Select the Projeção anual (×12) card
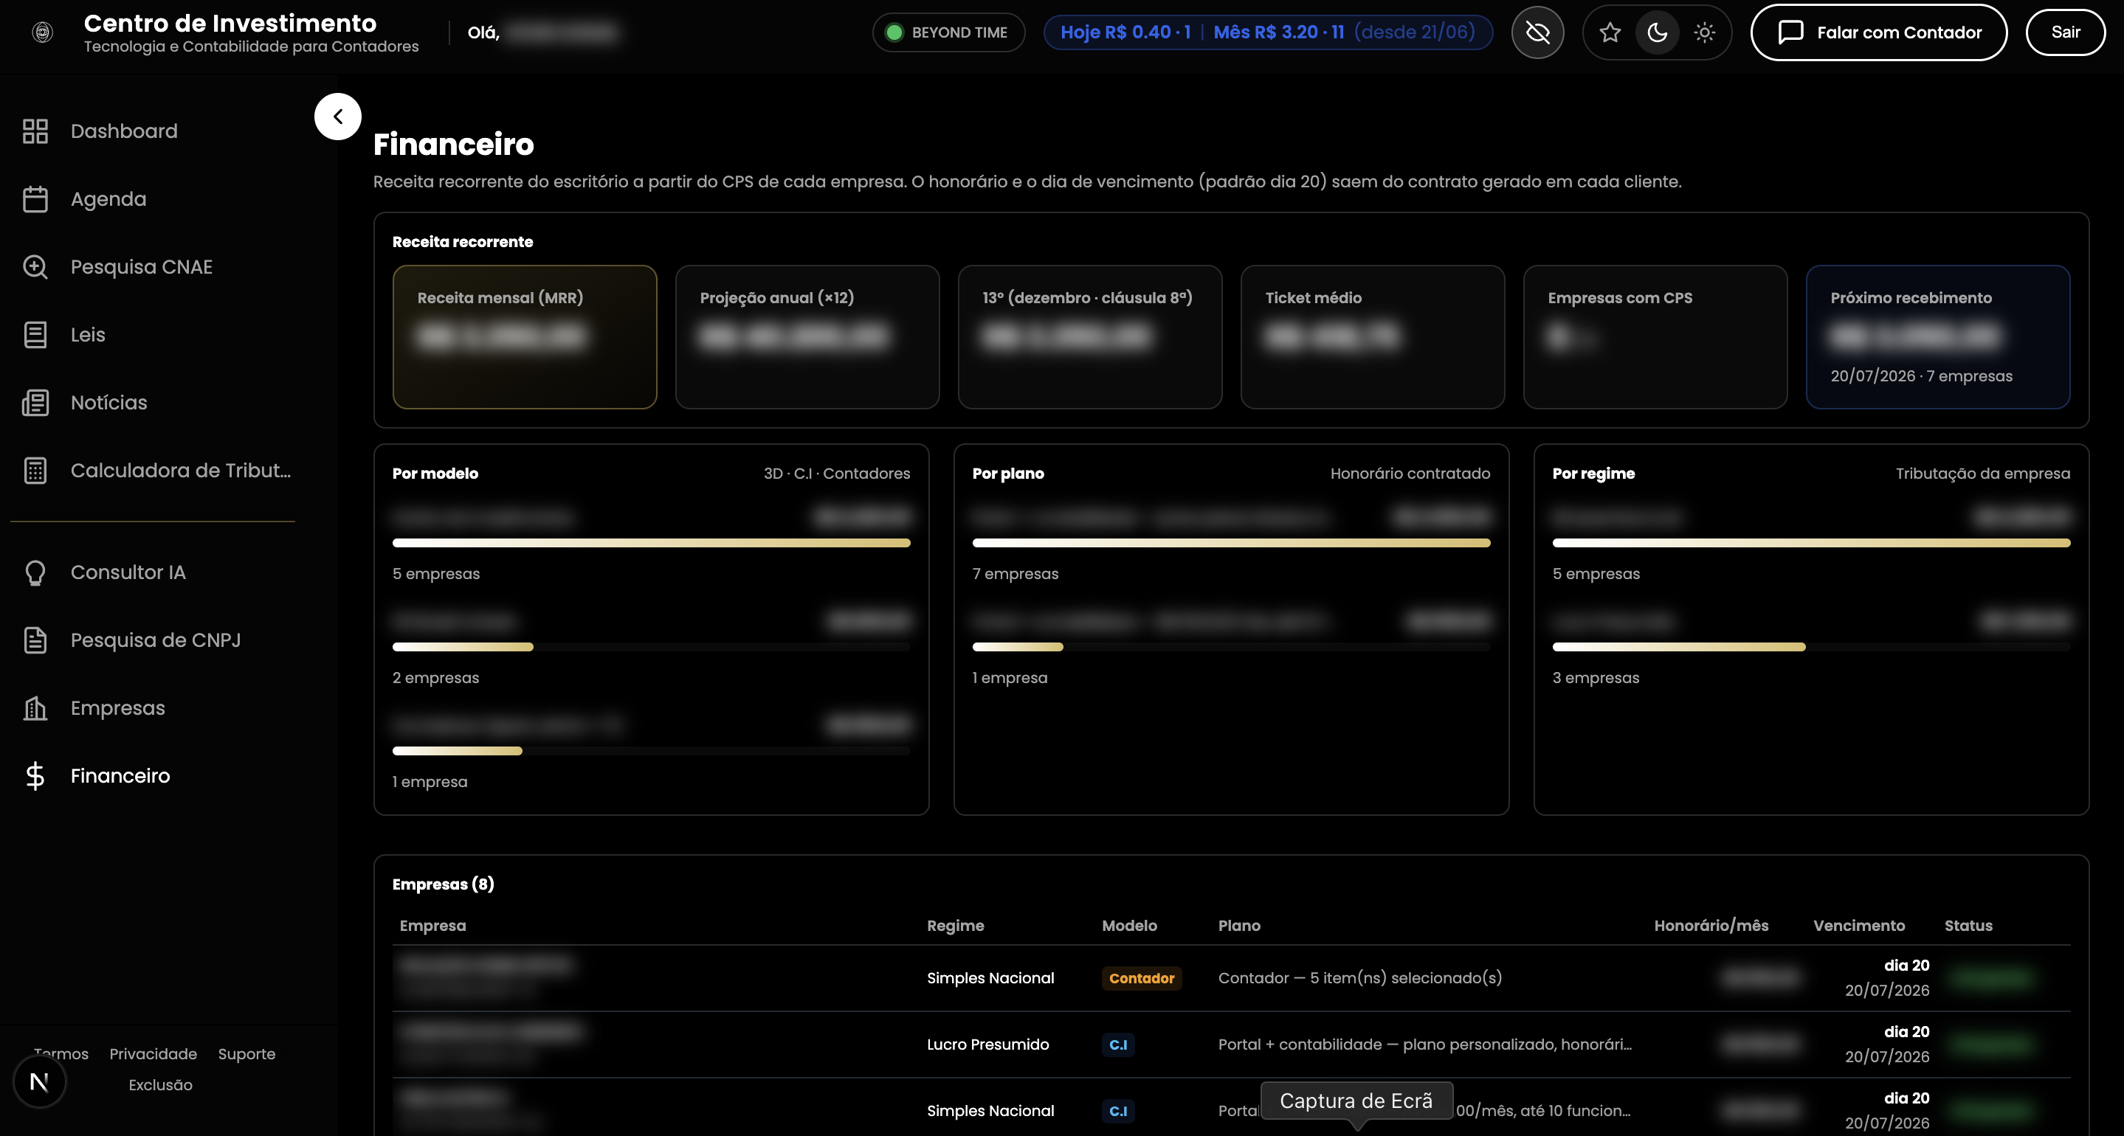2124x1136 pixels. pyautogui.click(x=807, y=336)
